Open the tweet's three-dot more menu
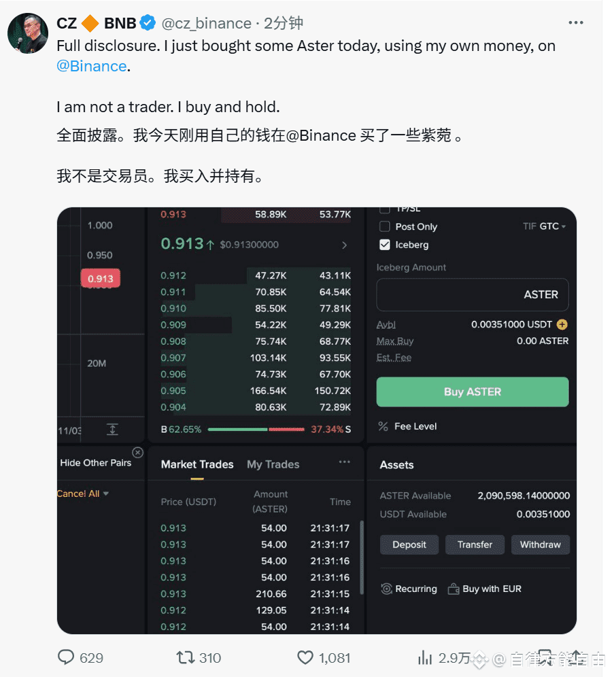The image size is (612, 677). click(576, 23)
